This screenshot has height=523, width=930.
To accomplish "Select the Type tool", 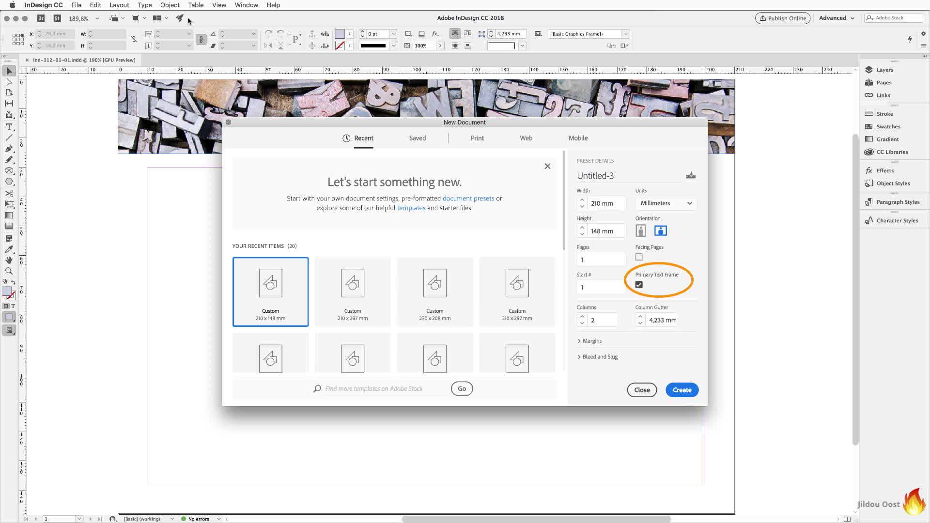I will click(x=9, y=126).
